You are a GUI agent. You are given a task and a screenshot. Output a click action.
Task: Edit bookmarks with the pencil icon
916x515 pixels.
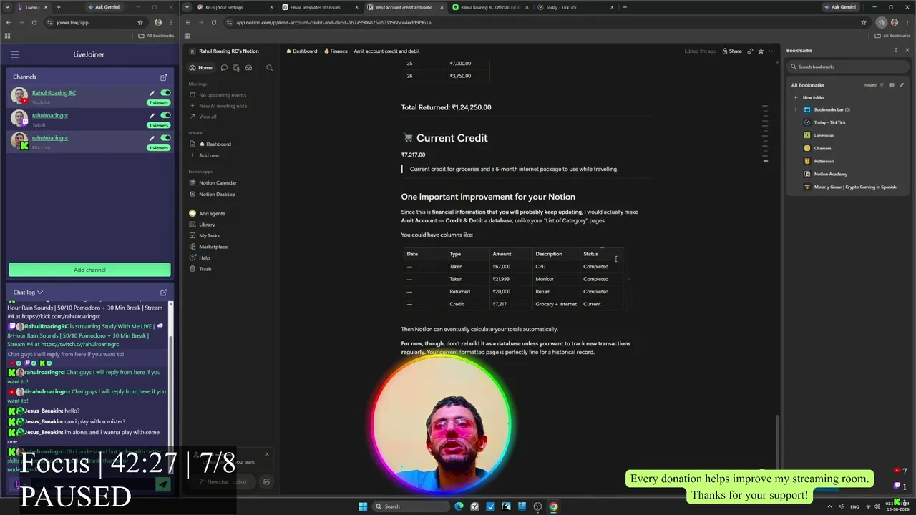click(902, 85)
